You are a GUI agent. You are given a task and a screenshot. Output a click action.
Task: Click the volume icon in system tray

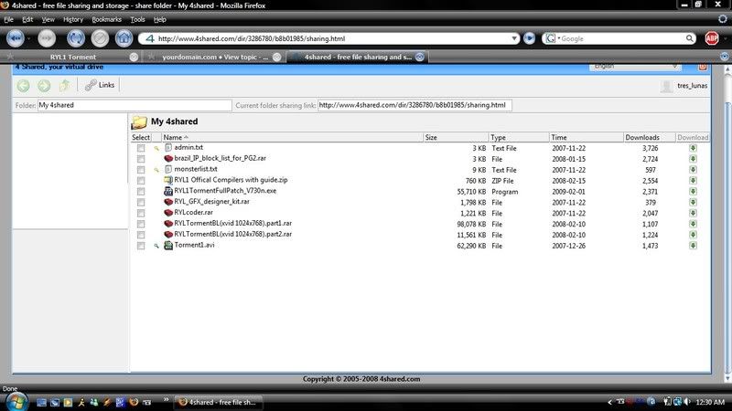pos(687,402)
